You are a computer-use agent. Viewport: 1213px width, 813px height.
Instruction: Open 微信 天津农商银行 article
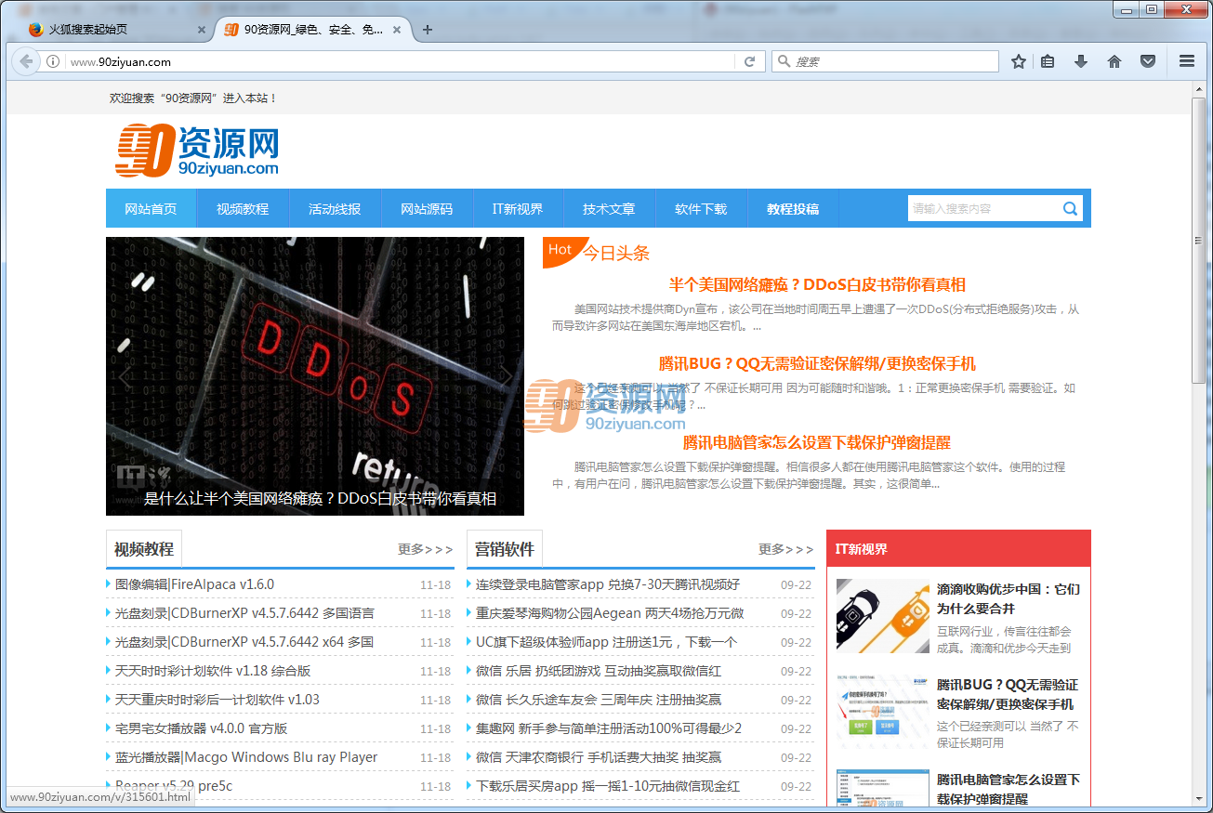point(599,757)
